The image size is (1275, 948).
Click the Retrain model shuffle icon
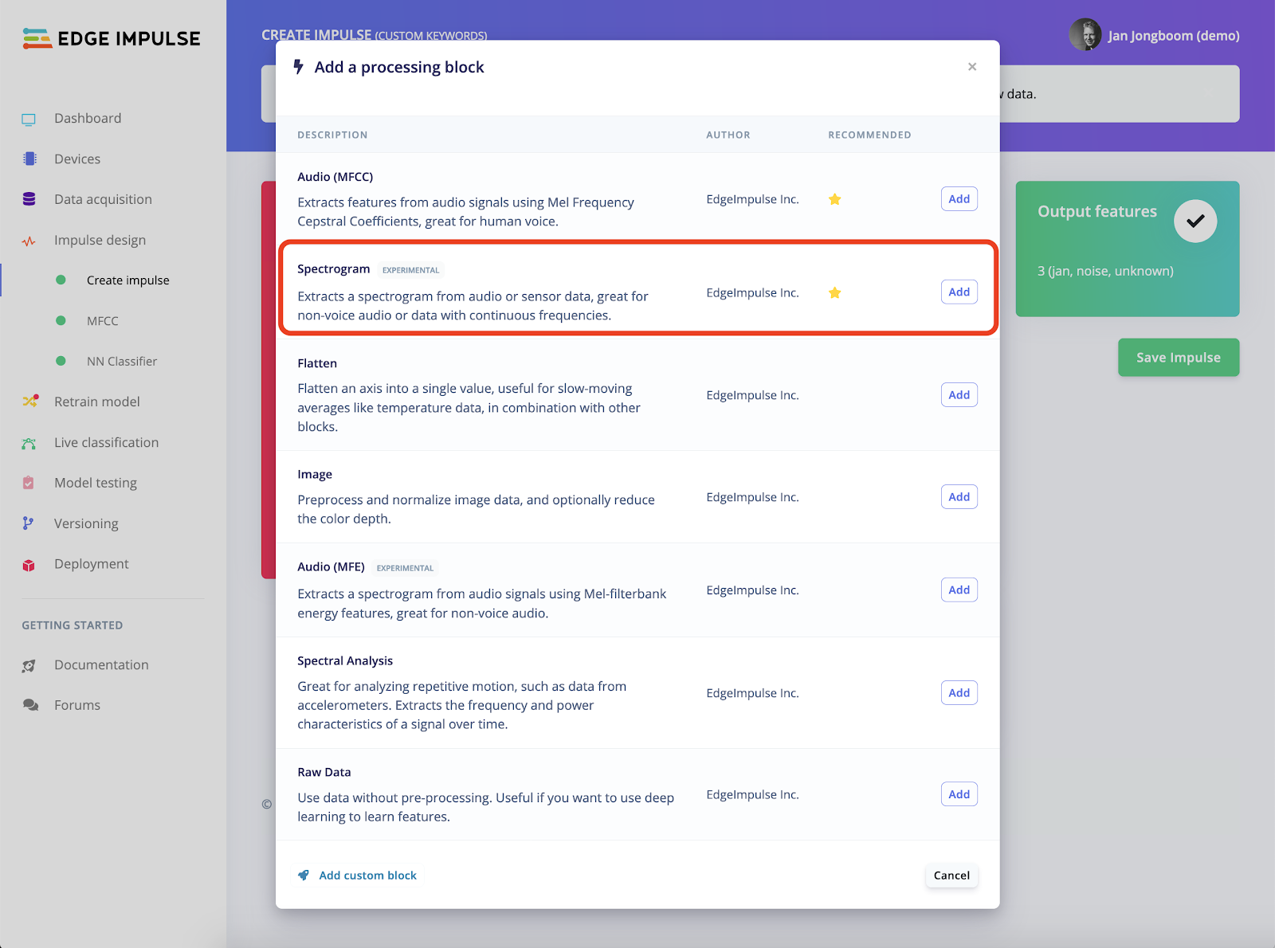pos(30,401)
